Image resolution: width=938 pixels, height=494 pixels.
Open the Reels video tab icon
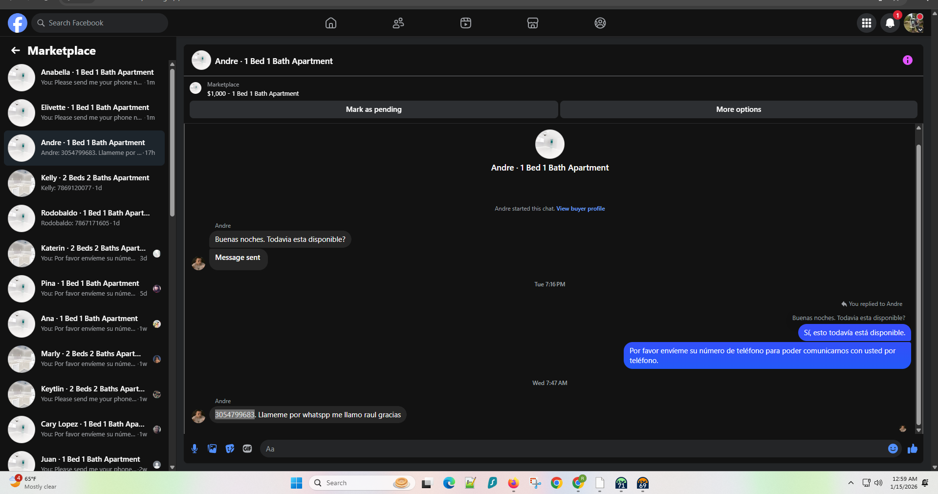coord(466,23)
